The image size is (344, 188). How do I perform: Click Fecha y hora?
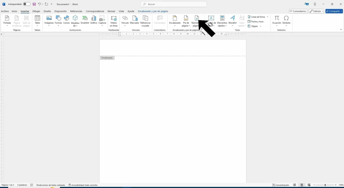[x=256, y=21]
